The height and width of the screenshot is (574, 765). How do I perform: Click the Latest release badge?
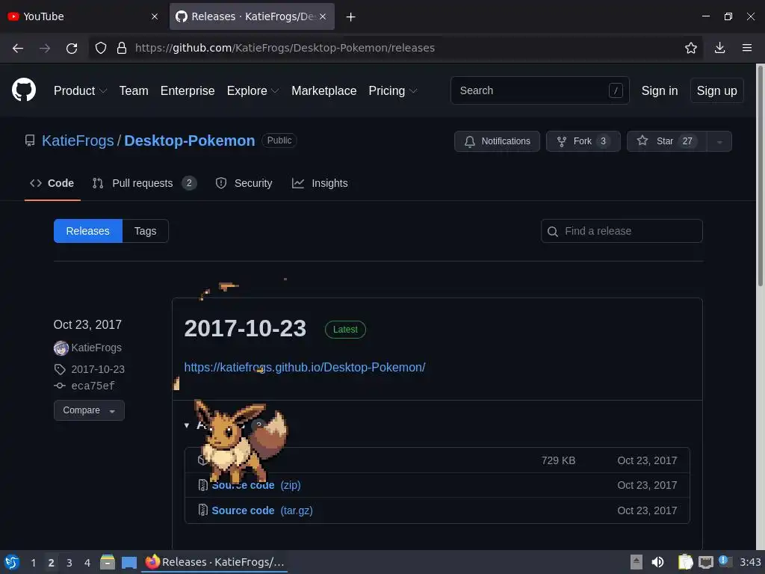coord(345,330)
